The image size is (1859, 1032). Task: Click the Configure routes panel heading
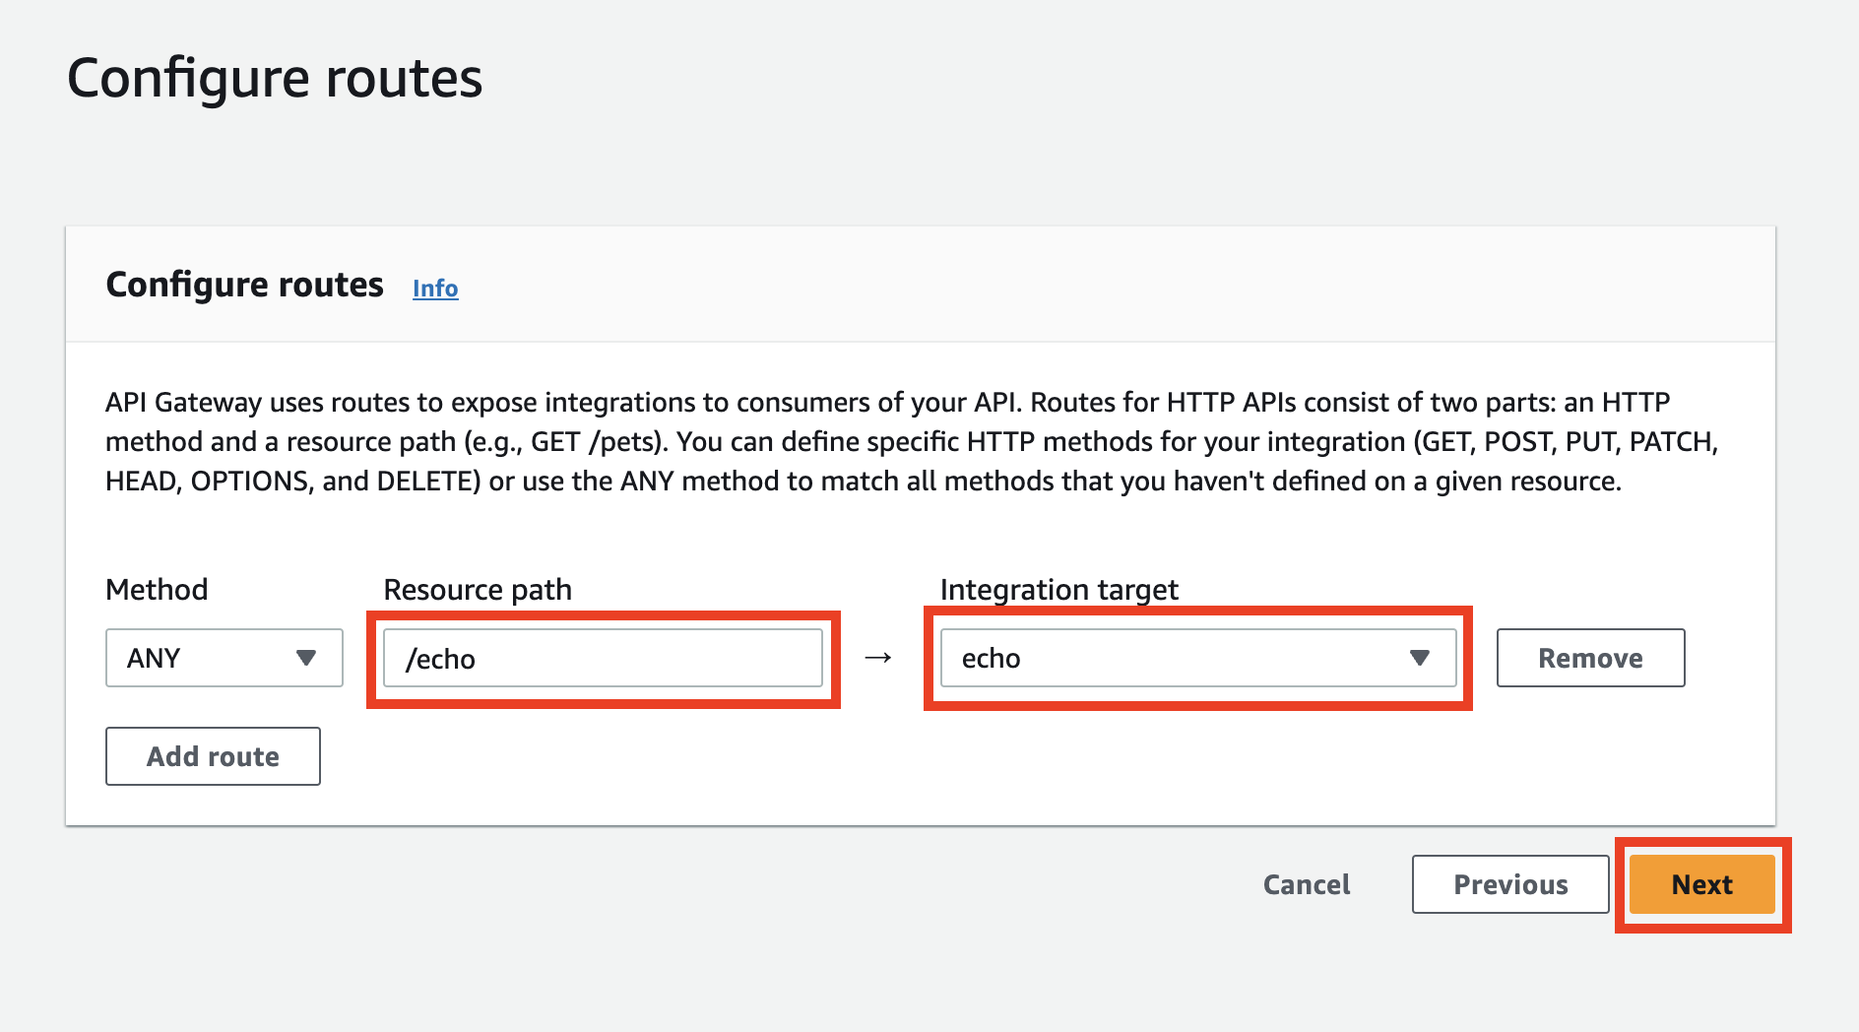coord(244,285)
